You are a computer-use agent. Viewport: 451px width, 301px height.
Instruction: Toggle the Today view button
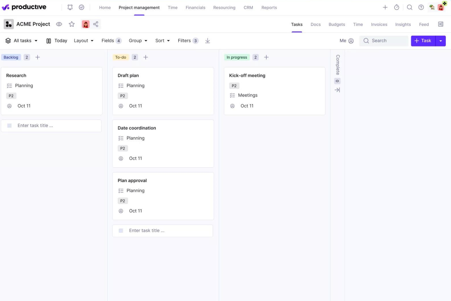tap(57, 40)
